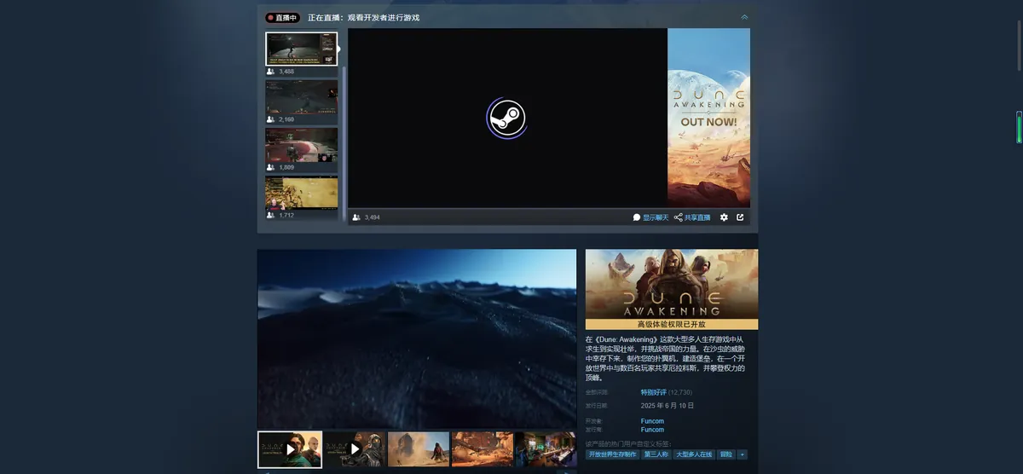Image resolution: width=1023 pixels, height=474 pixels.
Task: Click the 高级体验权限已开放 banner text
Action: click(x=672, y=325)
